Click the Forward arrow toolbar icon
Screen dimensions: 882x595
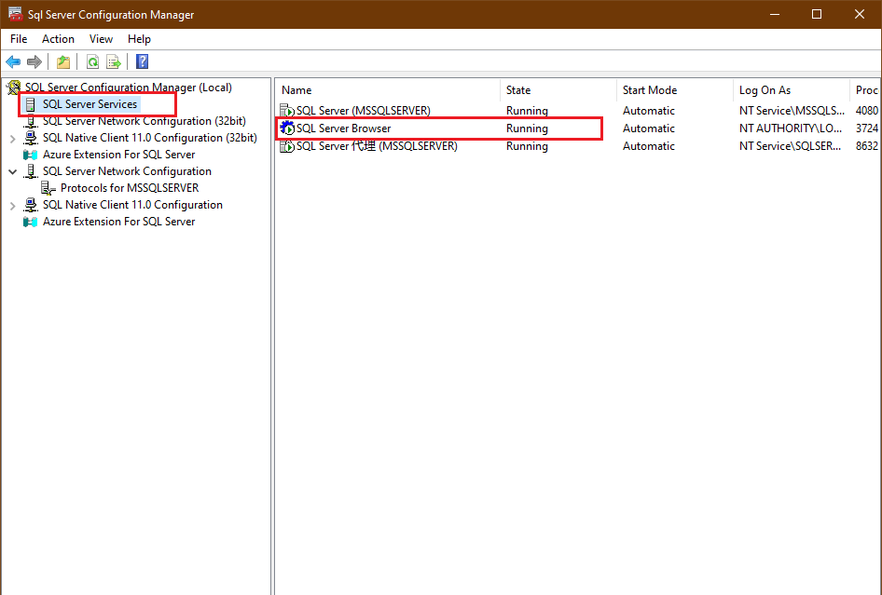(34, 61)
